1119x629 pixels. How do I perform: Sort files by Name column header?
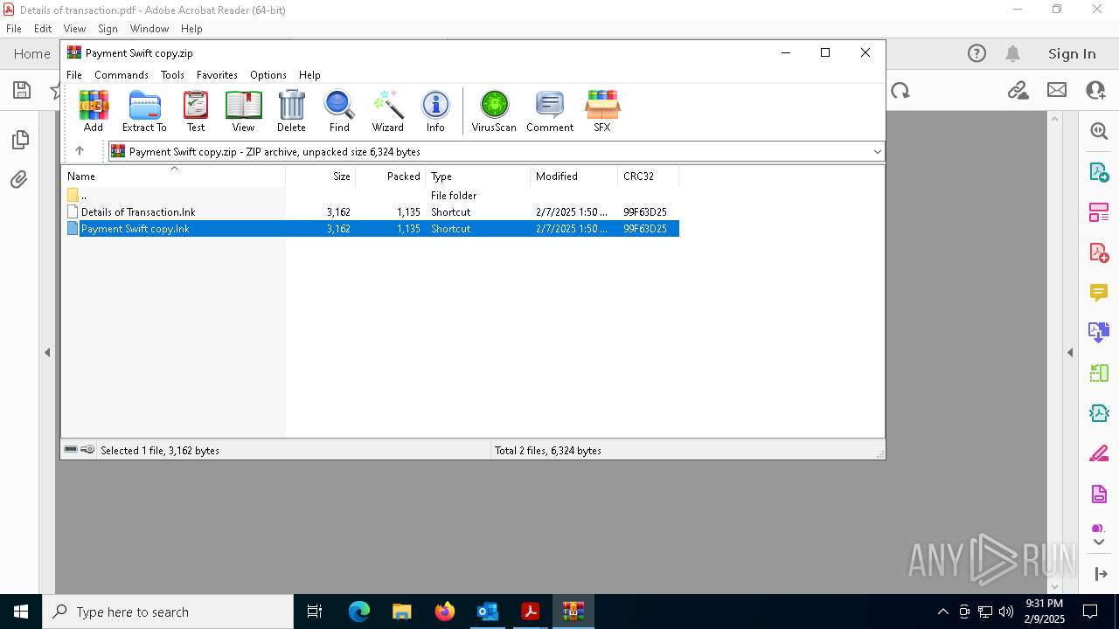[173, 176]
